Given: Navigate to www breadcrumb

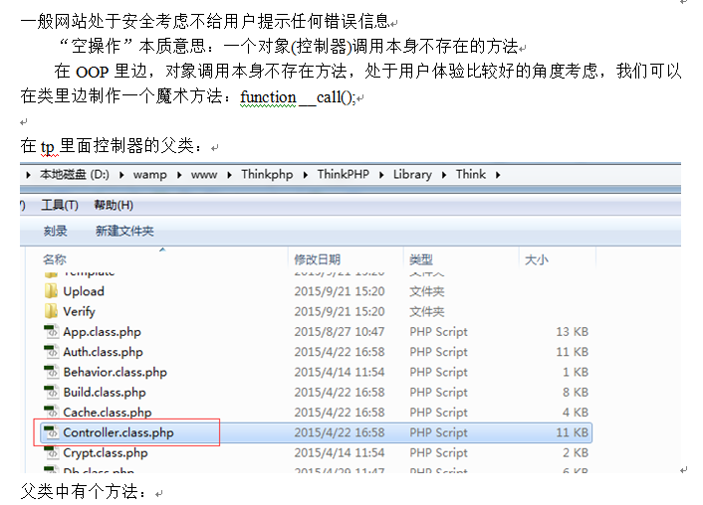Looking at the screenshot, I should coord(204,175).
